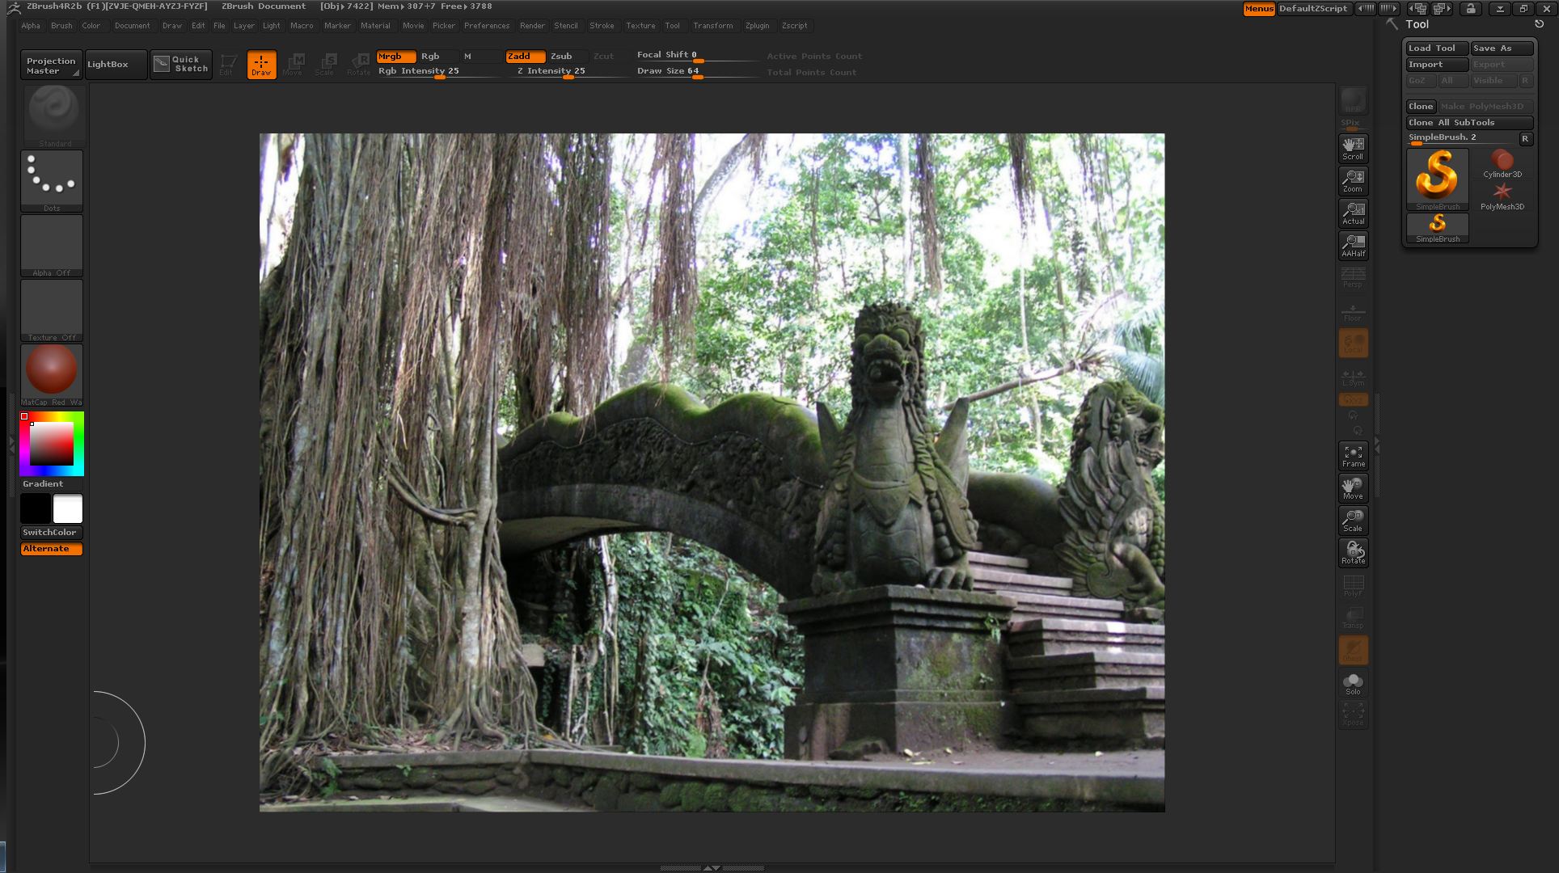Click the AAHalf icon

pyautogui.click(x=1353, y=244)
